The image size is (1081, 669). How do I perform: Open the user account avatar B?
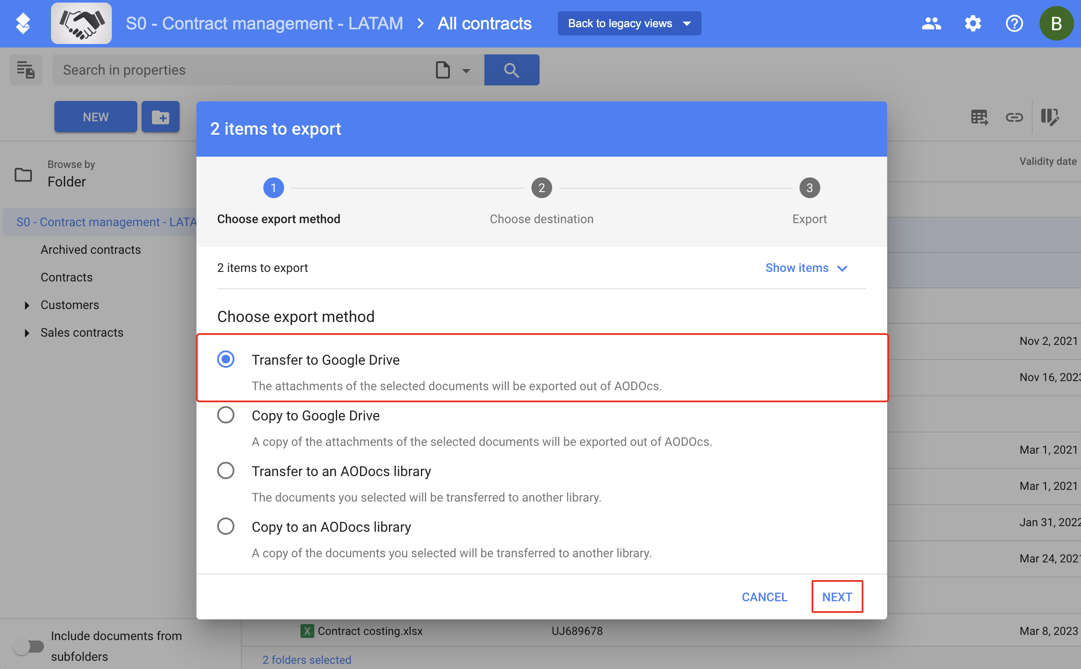pos(1056,23)
